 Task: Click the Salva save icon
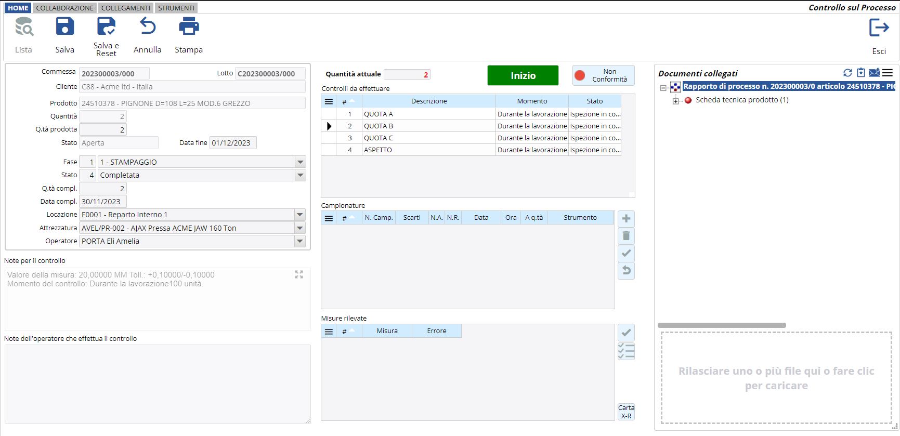64,27
